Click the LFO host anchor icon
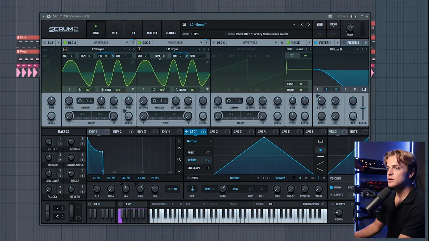Screen dimensions: 429x241 tap(192, 189)
